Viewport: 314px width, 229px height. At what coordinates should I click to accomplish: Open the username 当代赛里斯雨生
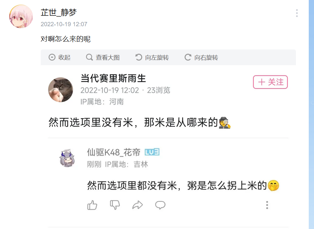113,78
